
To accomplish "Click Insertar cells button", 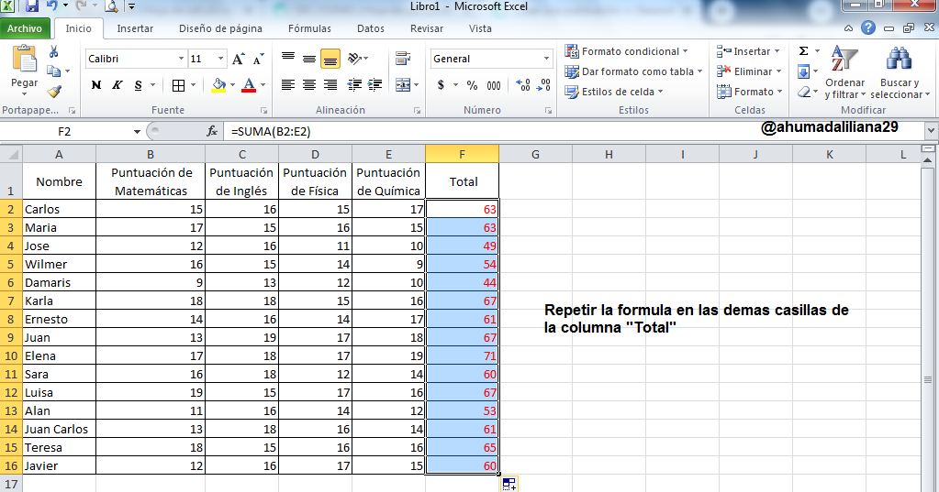I will 749,51.
